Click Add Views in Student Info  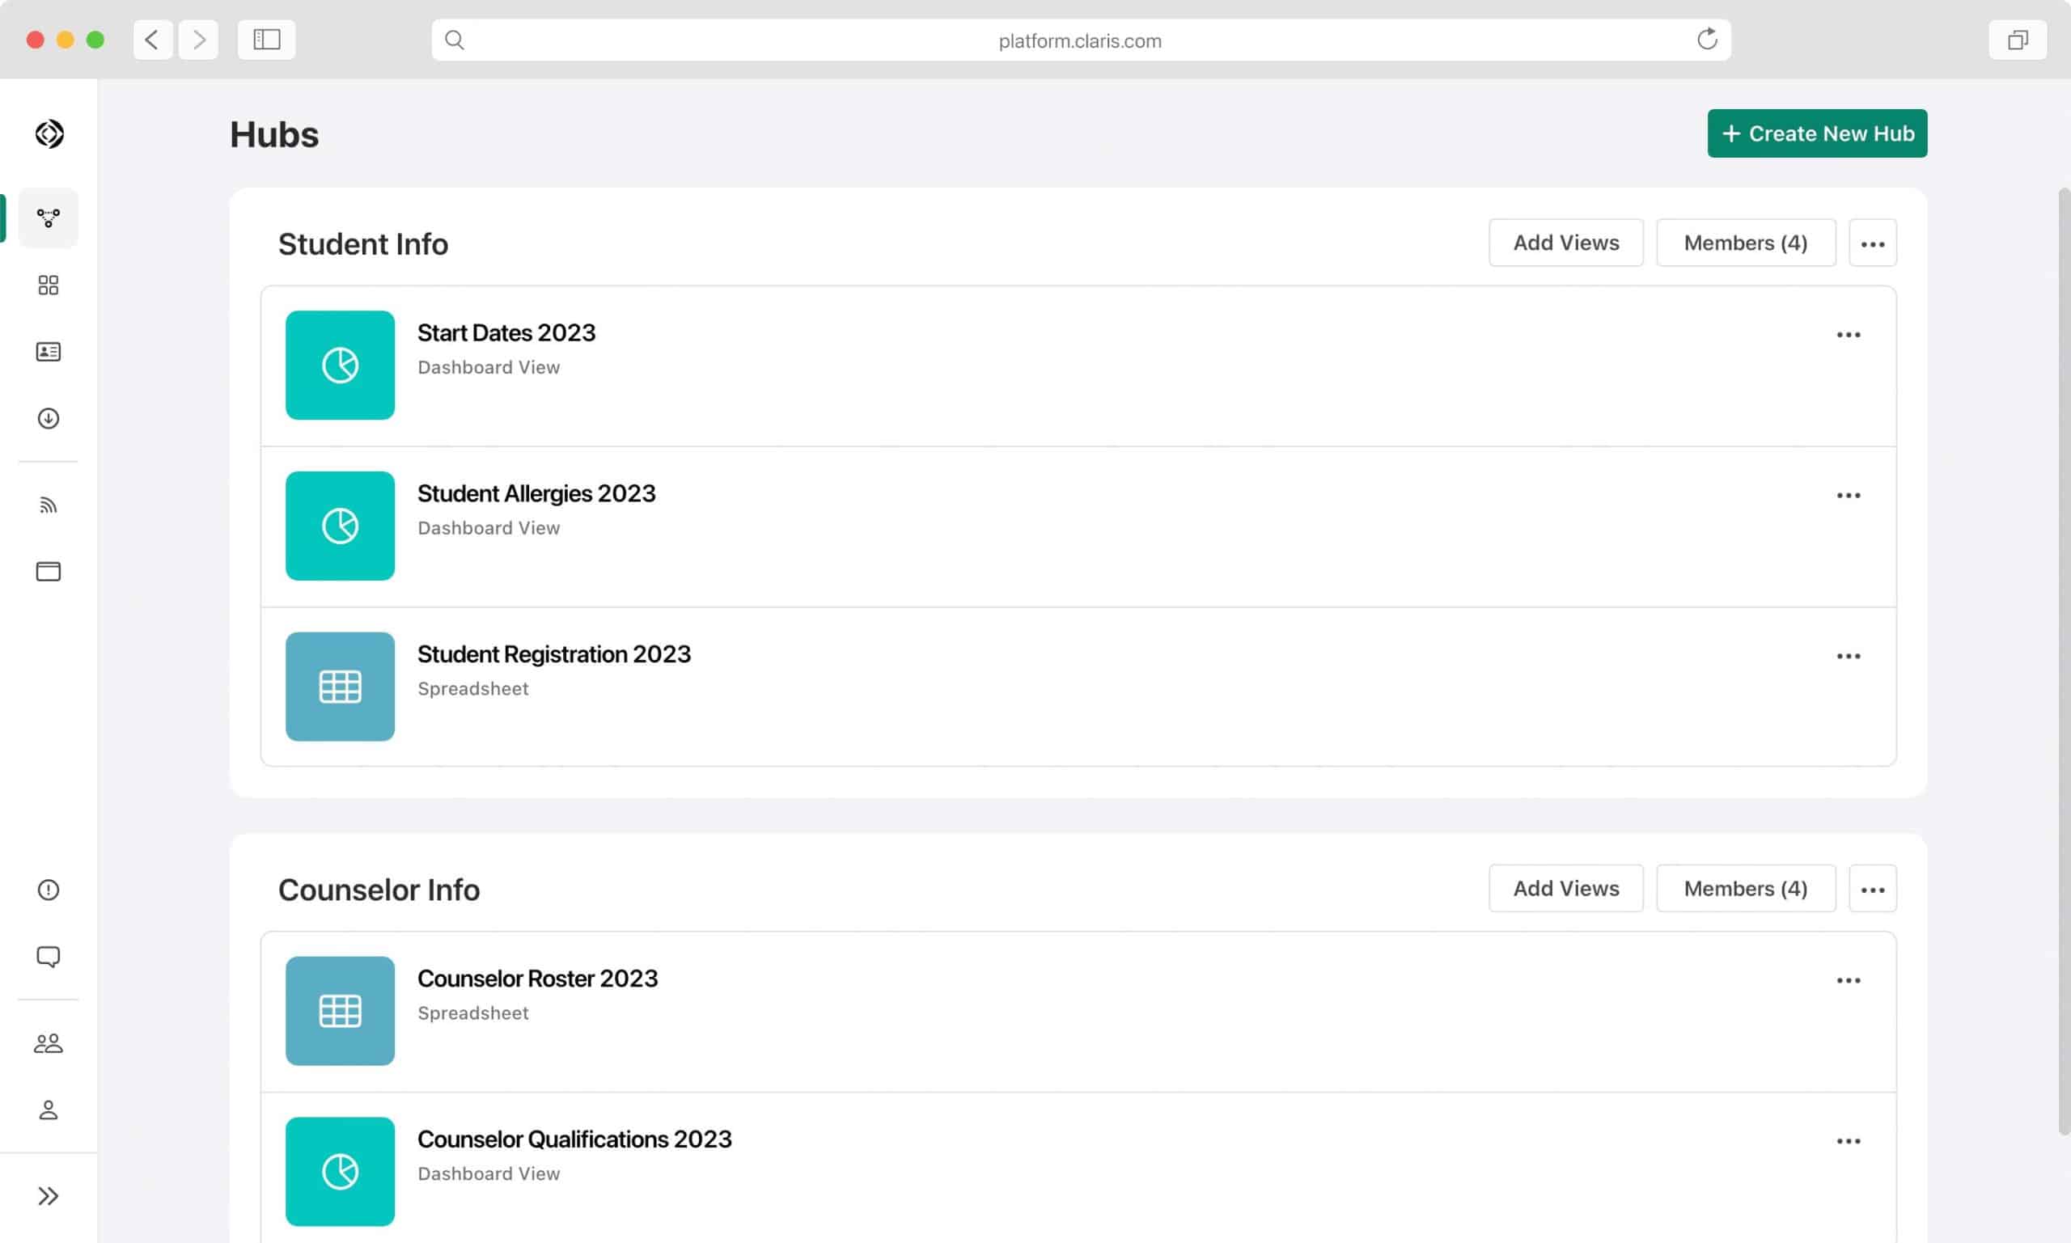coord(1566,243)
